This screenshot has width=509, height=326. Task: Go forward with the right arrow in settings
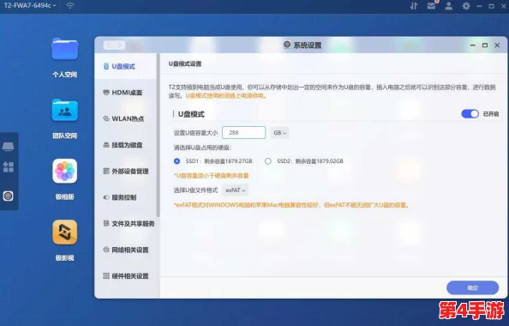point(120,45)
